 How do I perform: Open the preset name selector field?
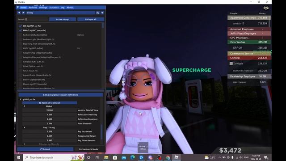61,13
